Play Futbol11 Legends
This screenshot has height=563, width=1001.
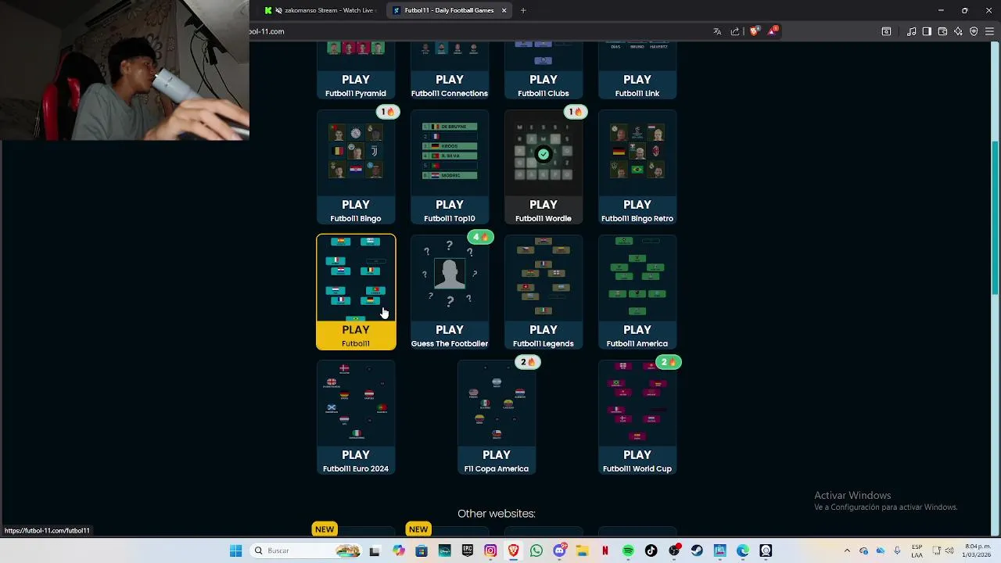click(x=544, y=292)
